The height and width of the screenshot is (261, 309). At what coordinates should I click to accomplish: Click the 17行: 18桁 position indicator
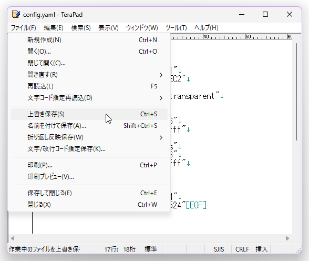click(120, 249)
